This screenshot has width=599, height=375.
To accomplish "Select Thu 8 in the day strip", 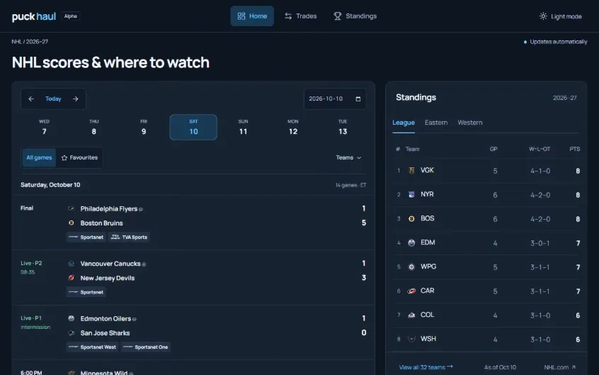I will (x=94, y=128).
